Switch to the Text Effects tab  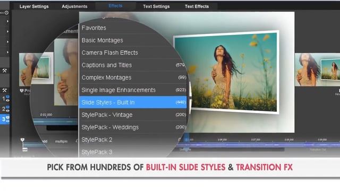coord(197,6)
